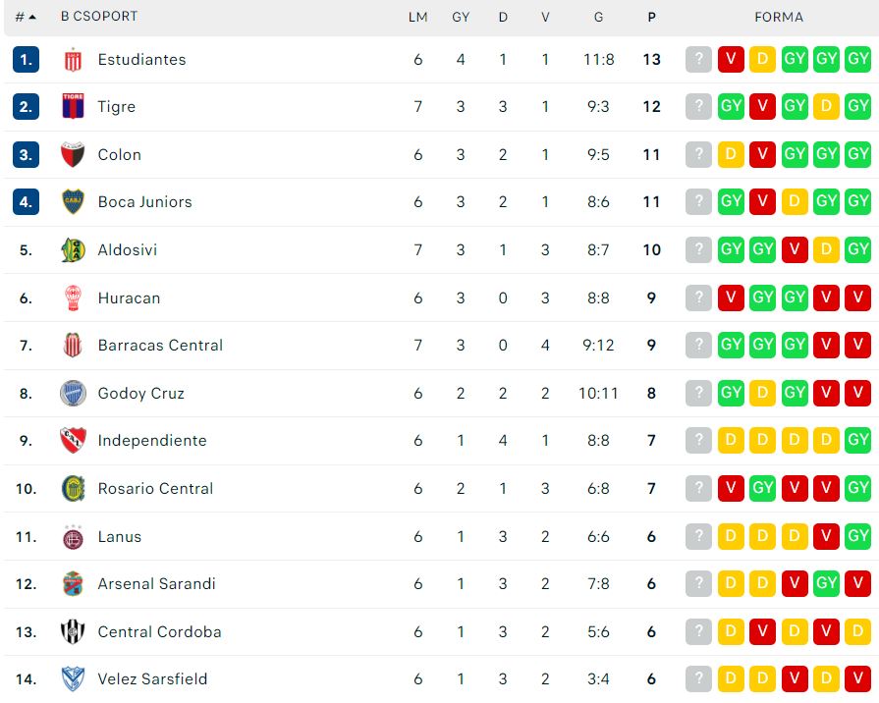The height and width of the screenshot is (703, 879).
Task: Click Tigre's red V loss form badge
Action: [762, 106]
